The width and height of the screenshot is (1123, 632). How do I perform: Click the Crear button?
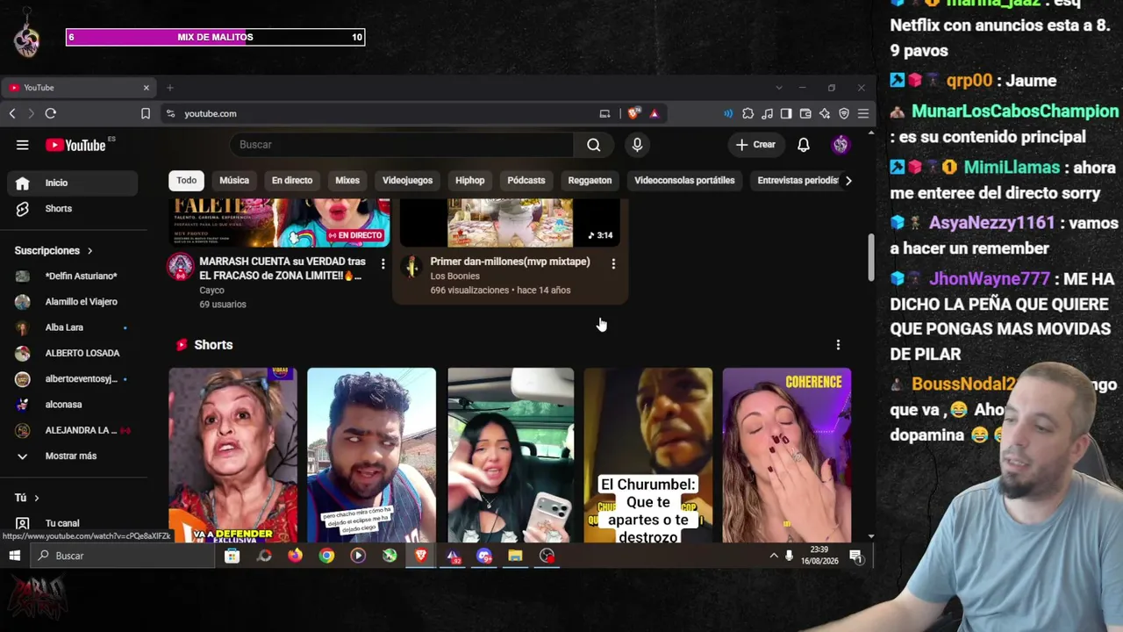coord(755,145)
